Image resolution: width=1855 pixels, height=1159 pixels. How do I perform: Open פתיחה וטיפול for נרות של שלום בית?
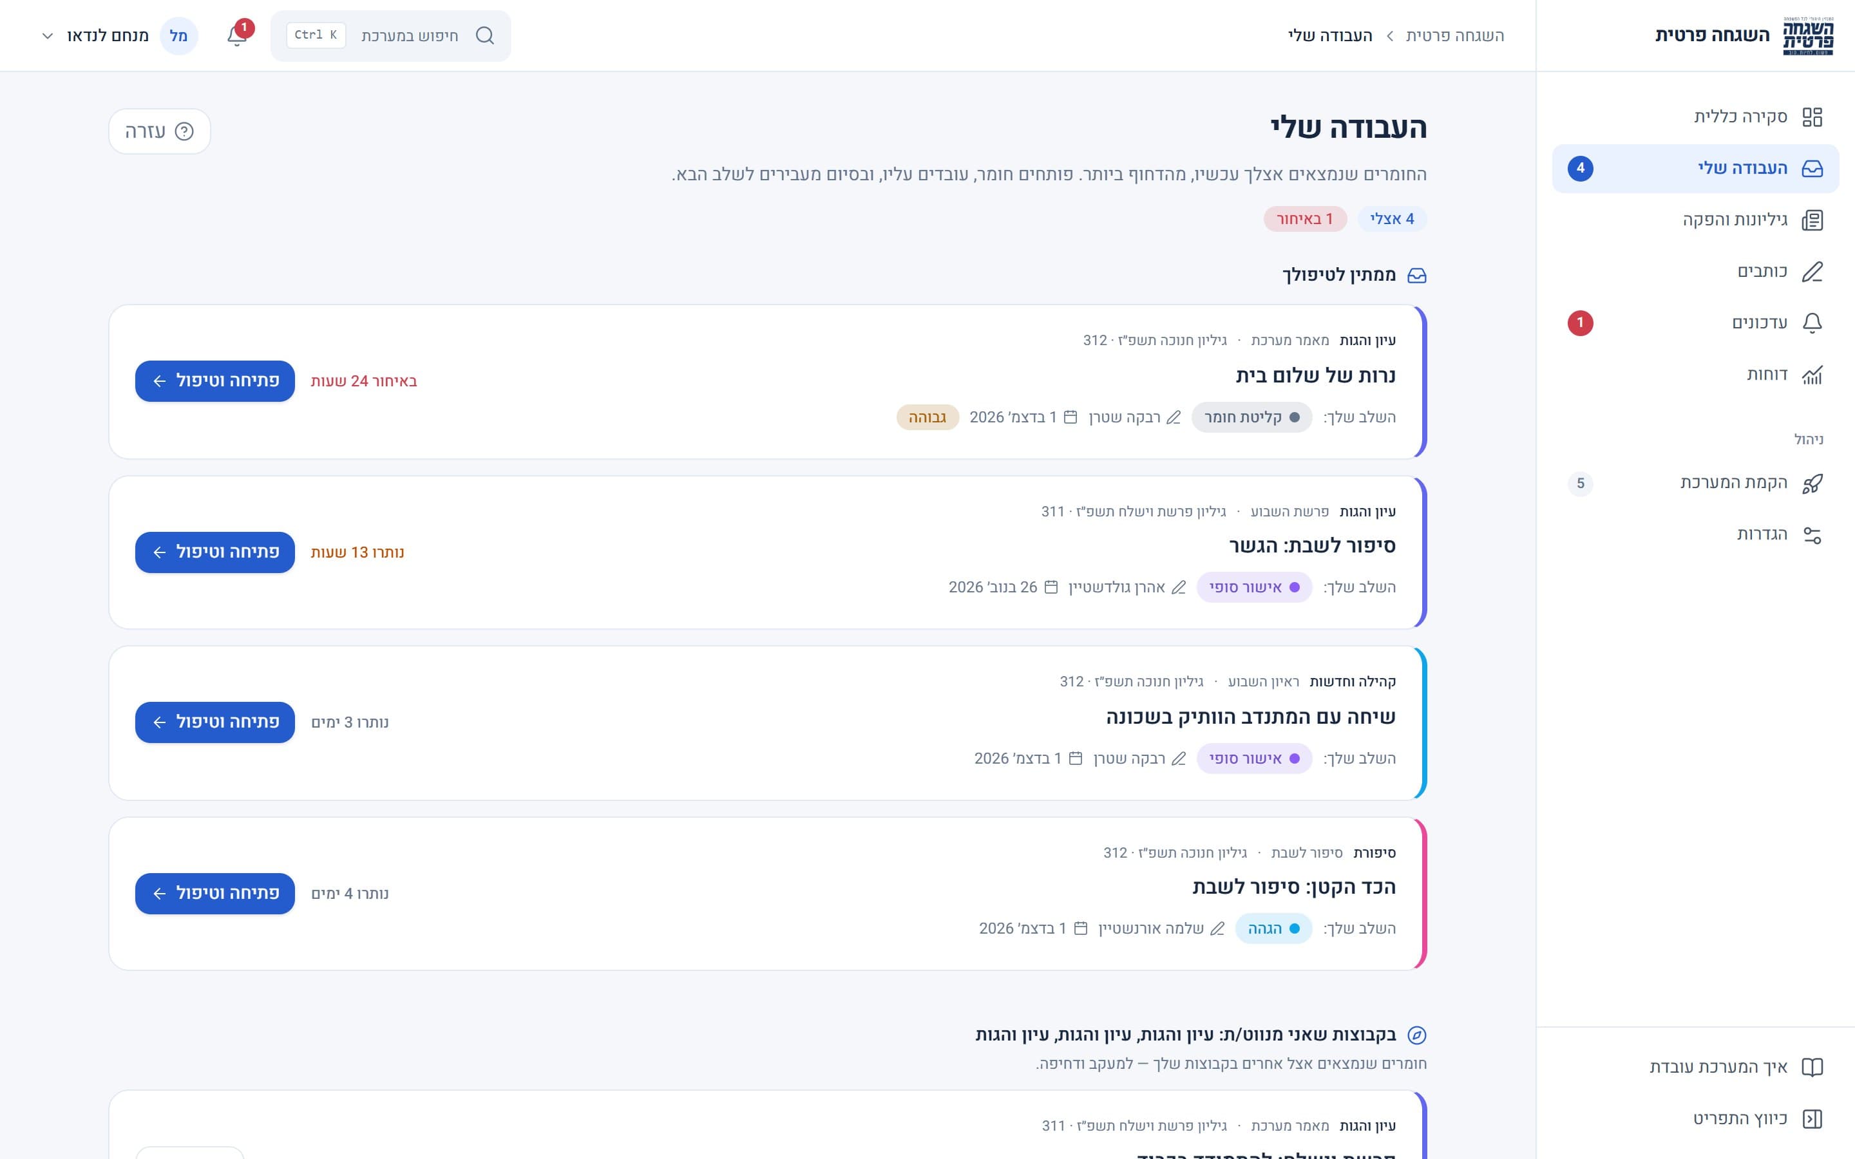(215, 381)
